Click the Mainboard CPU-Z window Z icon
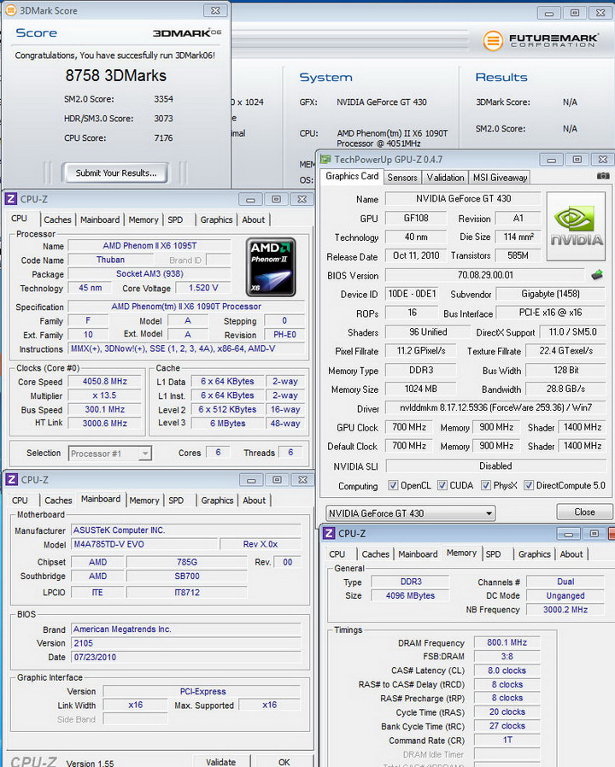 [x=11, y=480]
